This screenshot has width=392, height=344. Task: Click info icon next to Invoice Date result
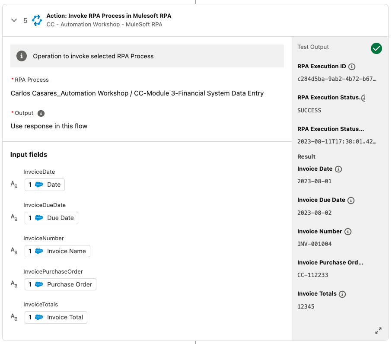tap(338, 169)
